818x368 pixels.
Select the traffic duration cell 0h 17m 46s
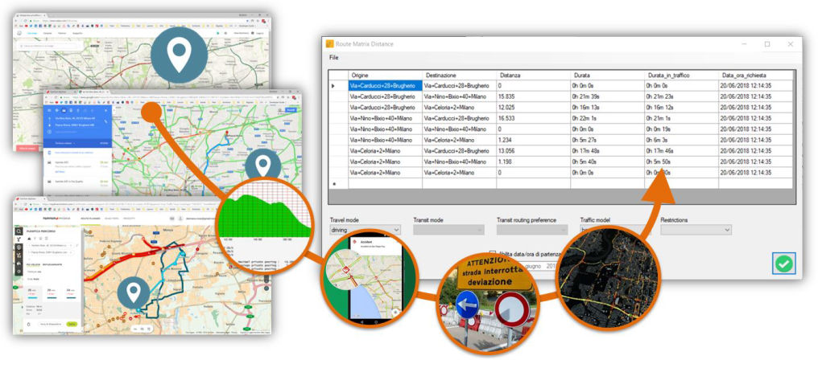(x=681, y=151)
